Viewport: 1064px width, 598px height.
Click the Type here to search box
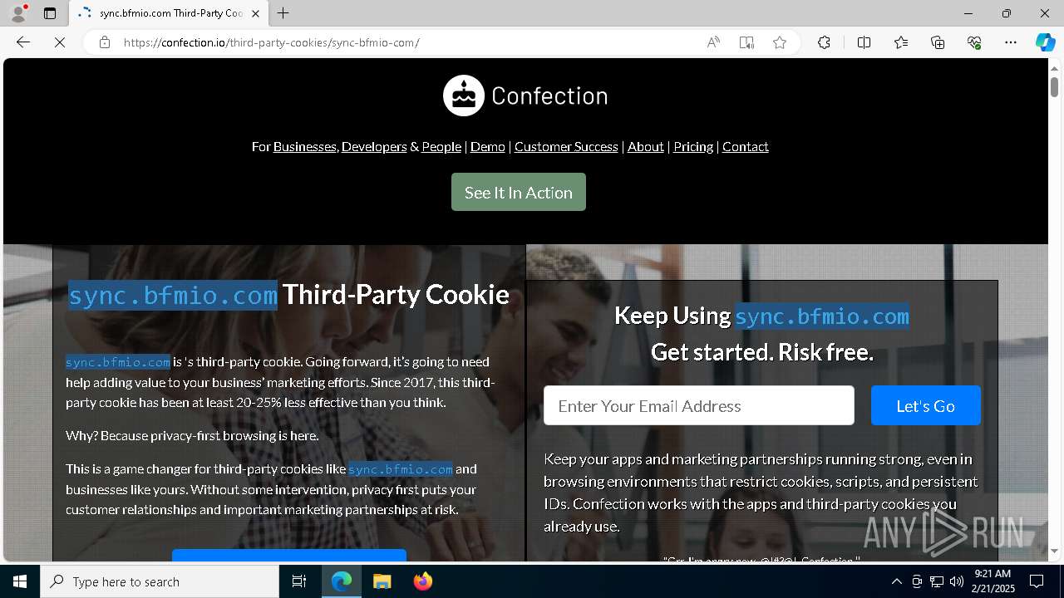160,581
